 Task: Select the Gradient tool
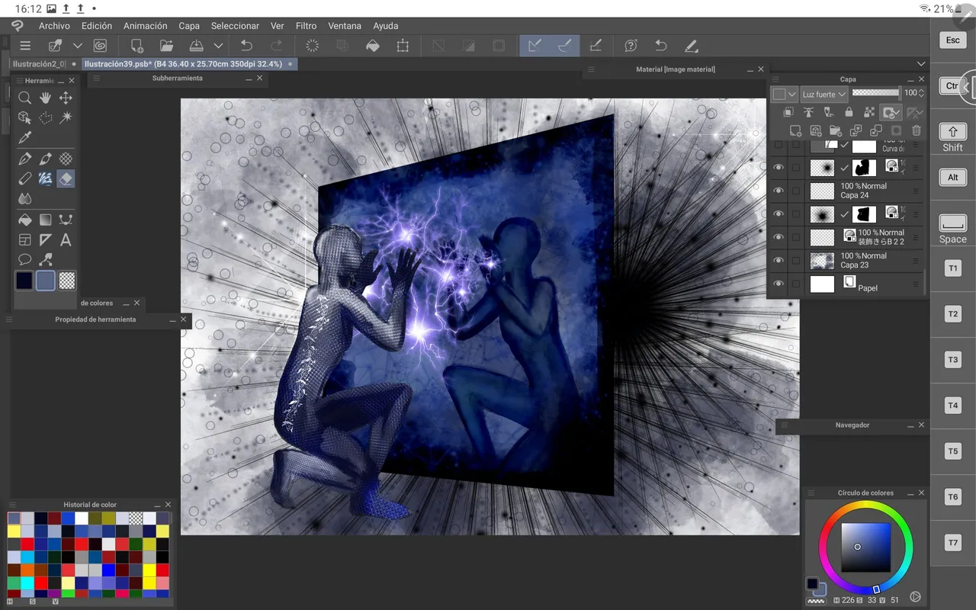point(46,220)
